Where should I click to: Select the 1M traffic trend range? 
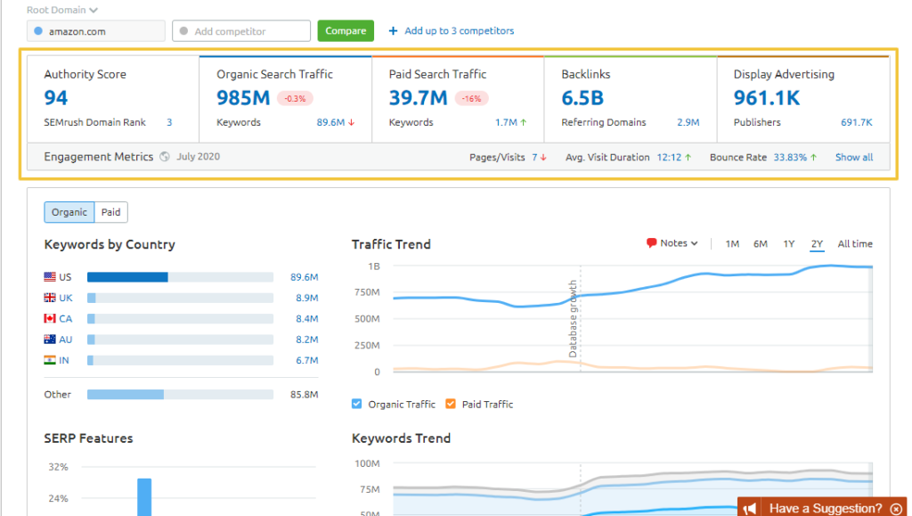click(x=732, y=244)
